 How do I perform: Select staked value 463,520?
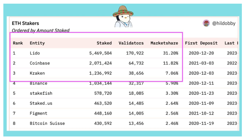(x=103, y=103)
